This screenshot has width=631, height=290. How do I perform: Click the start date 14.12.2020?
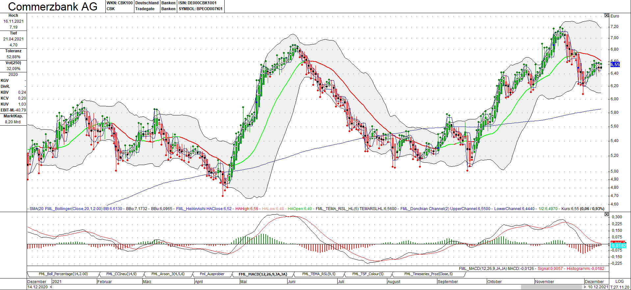[38, 287]
